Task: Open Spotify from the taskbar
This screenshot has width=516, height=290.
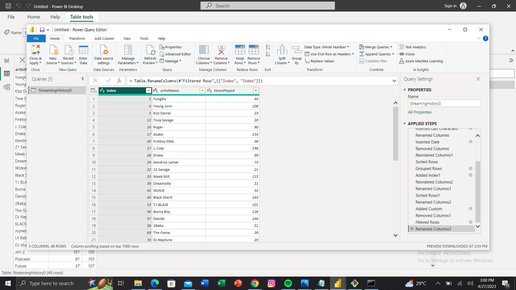Action: pos(288,283)
